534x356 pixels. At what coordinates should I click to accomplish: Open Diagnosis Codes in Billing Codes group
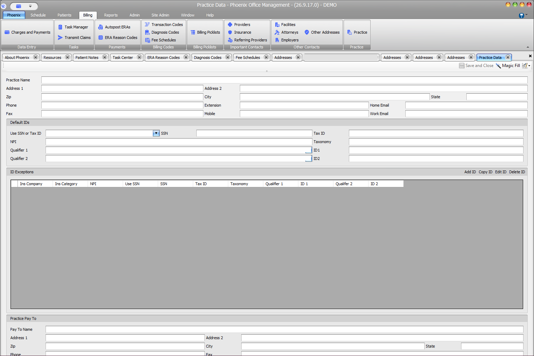click(x=162, y=32)
